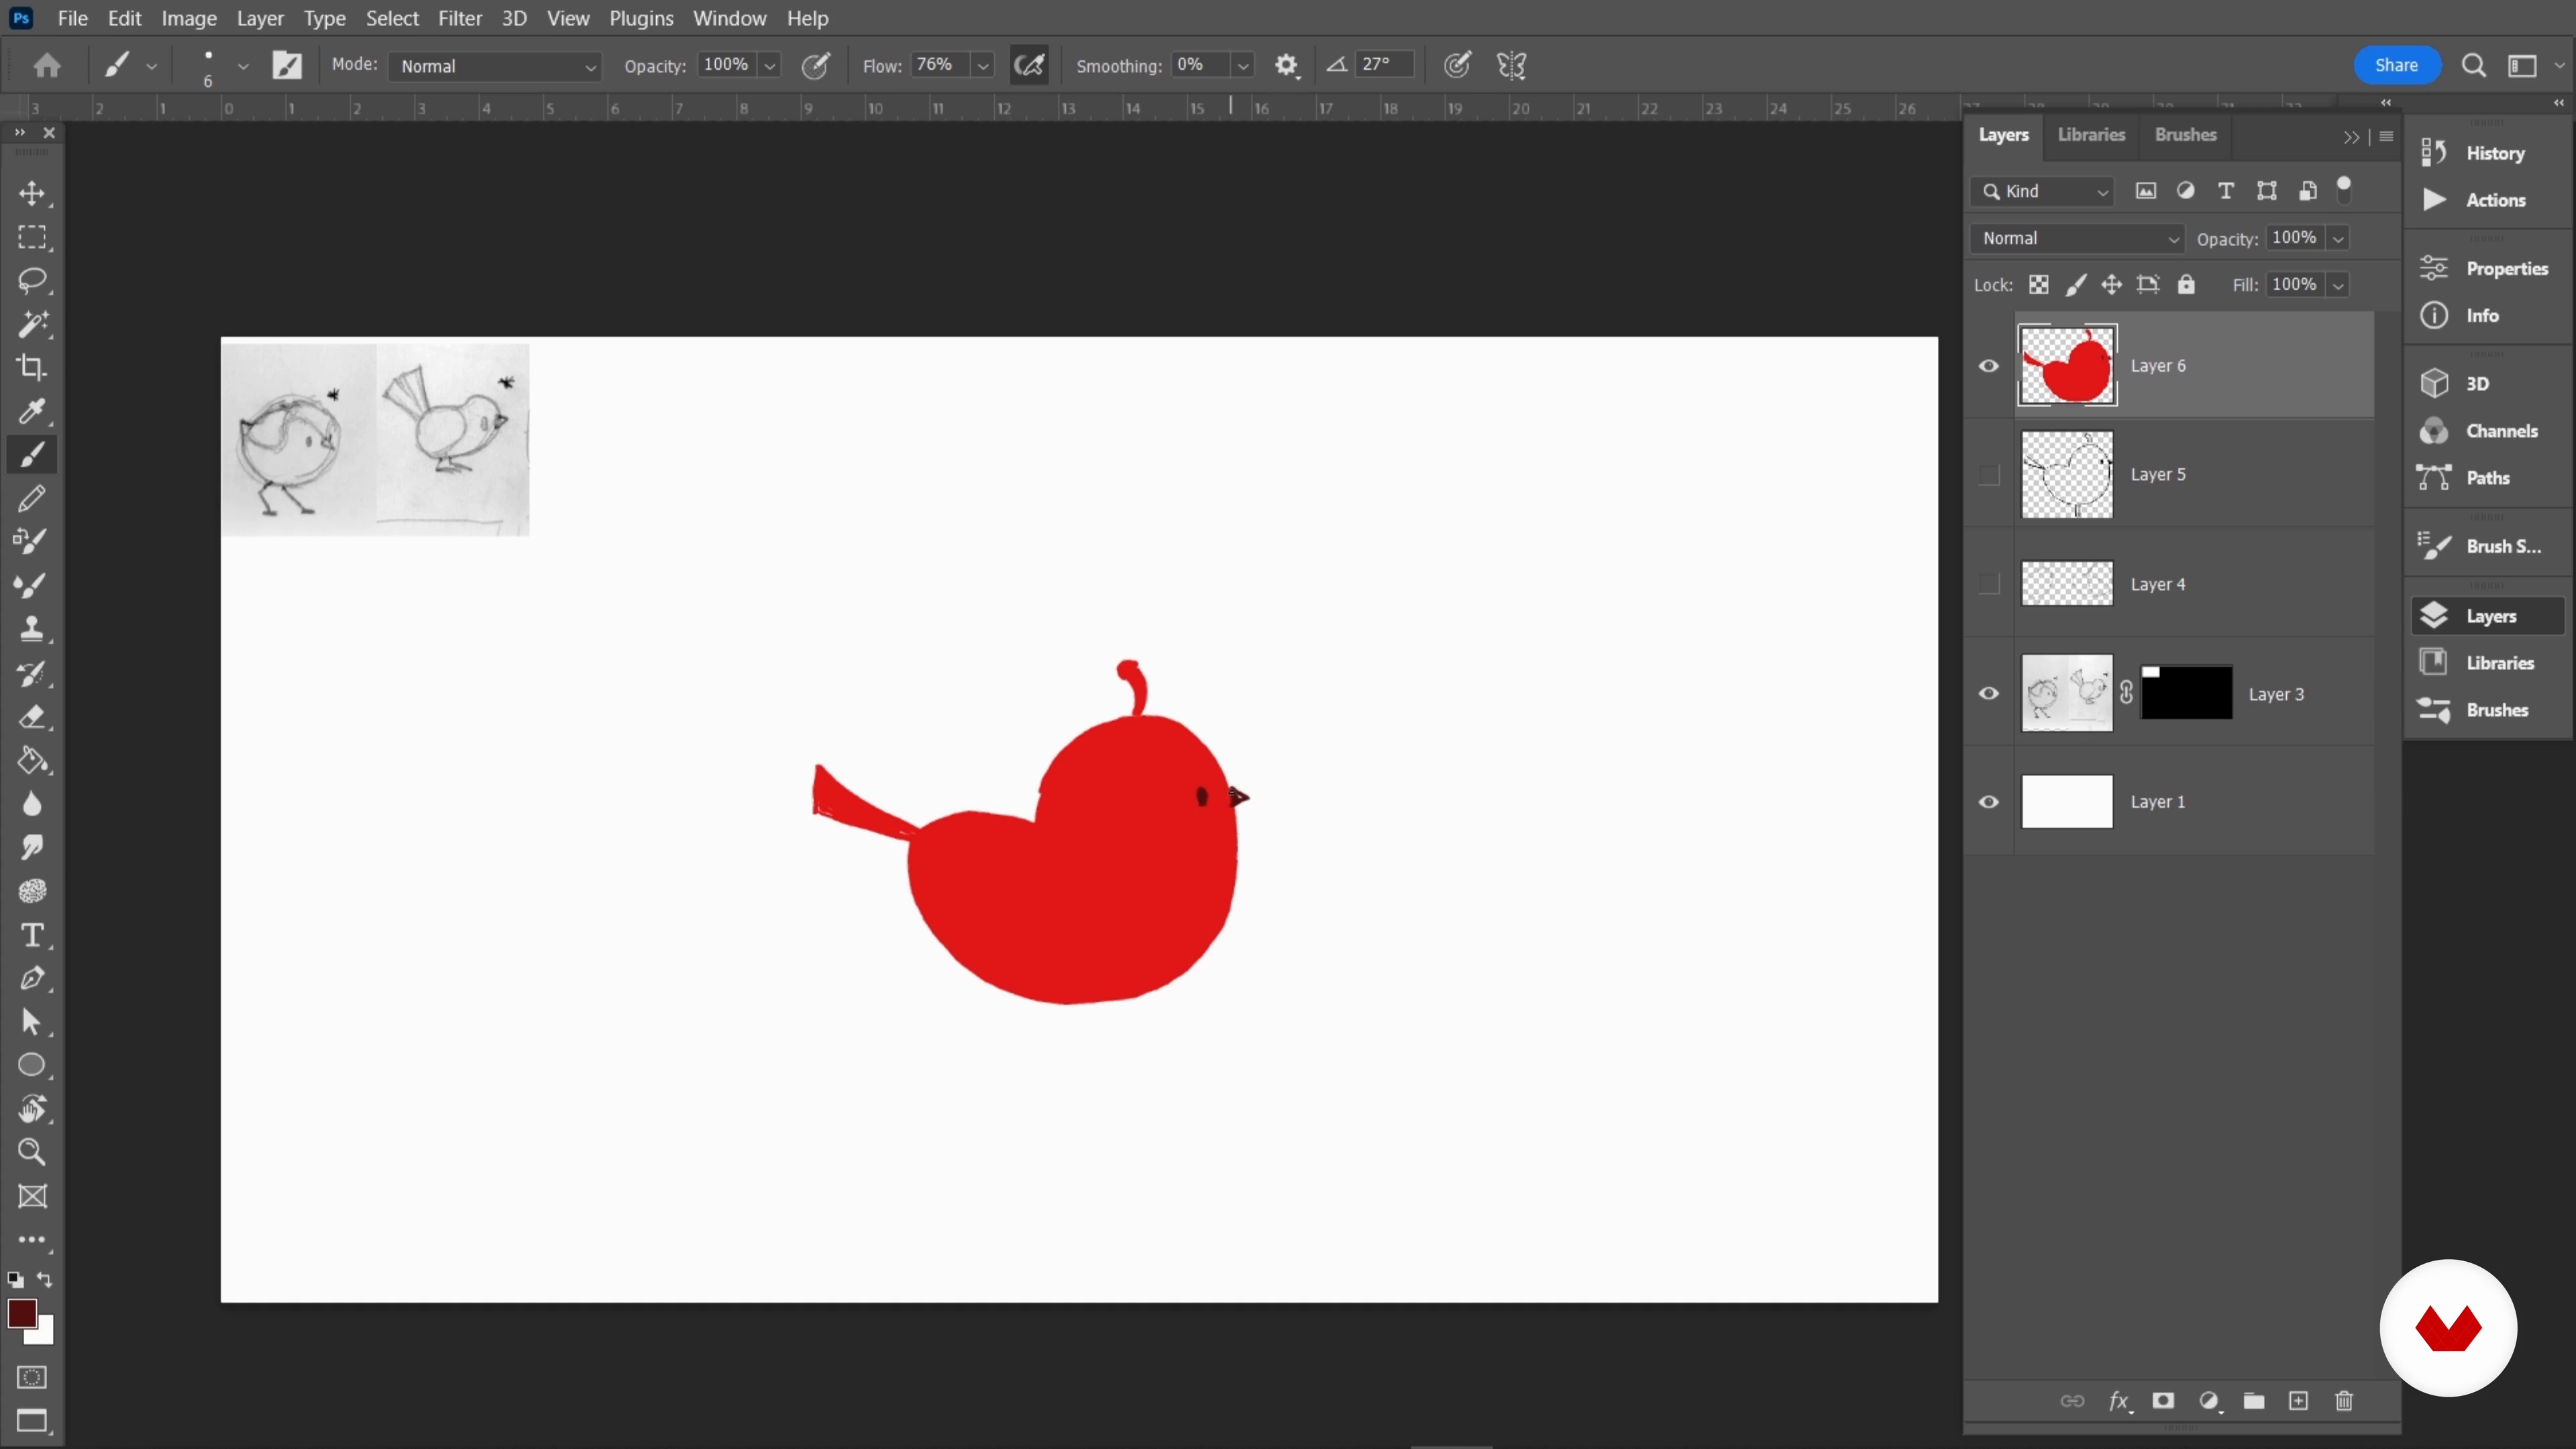The image size is (2576, 1449).
Task: Click the Delete layer trash icon
Action: 2344,1401
